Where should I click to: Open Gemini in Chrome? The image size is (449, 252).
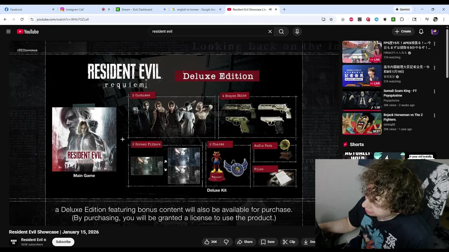[x=403, y=9]
